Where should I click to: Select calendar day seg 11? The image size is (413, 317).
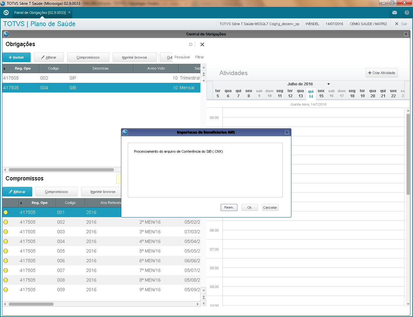point(280,93)
